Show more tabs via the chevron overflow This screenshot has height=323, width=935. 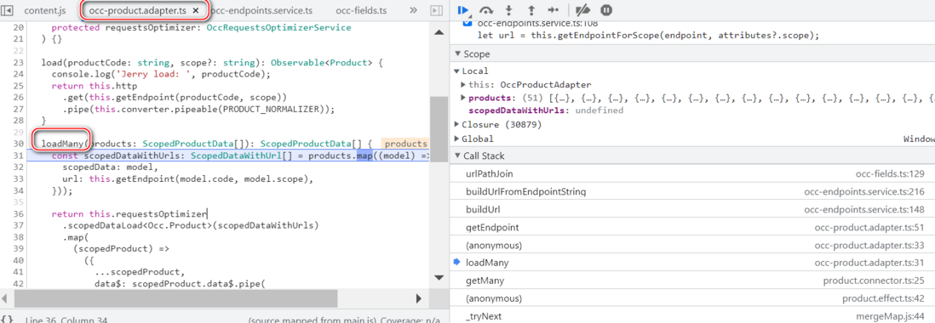[413, 11]
